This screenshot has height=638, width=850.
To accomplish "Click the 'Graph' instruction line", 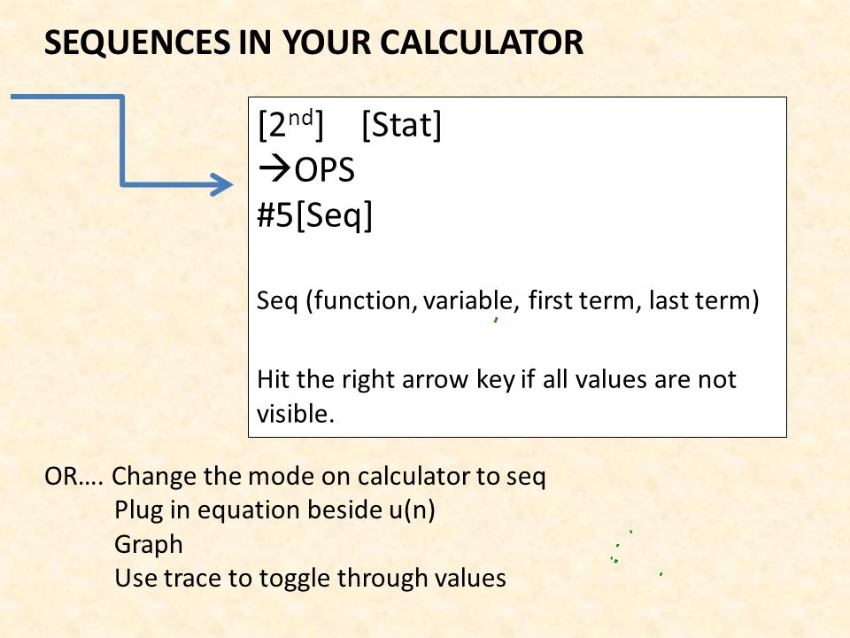I will 149,545.
